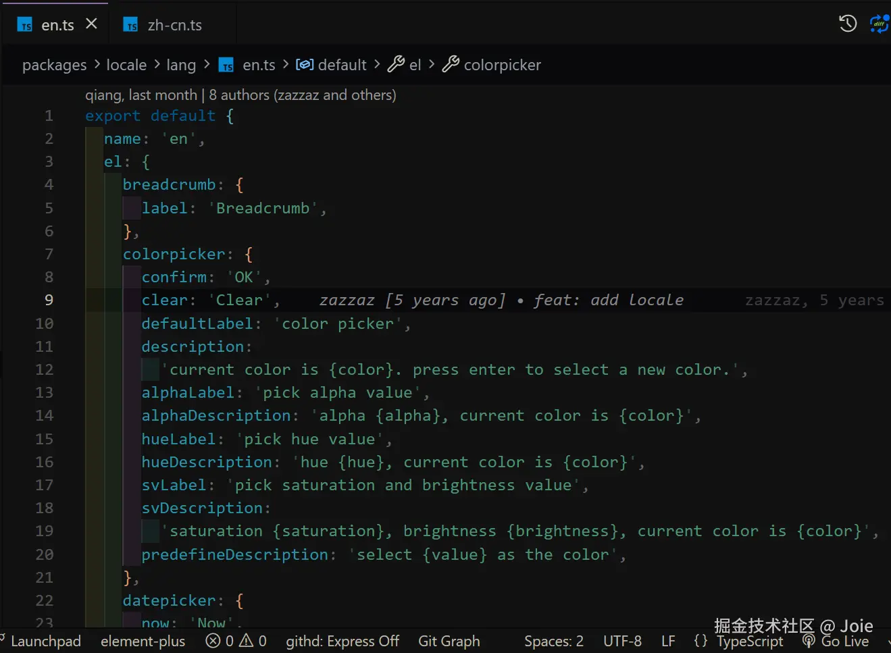891x653 pixels.
Task: Select the en.ts editor tab
Action: coord(57,25)
